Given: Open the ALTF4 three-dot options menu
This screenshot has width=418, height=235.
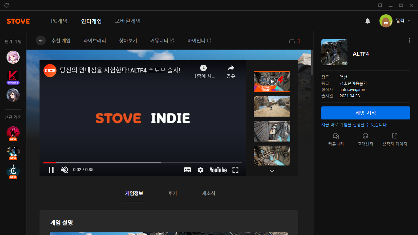Looking at the screenshot, I should click(410, 40).
